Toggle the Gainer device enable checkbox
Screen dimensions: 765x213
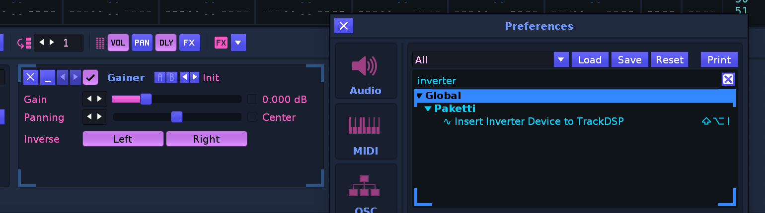point(90,77)
